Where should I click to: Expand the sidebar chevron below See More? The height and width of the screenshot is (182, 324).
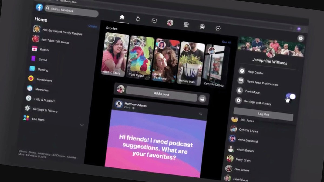82,125
